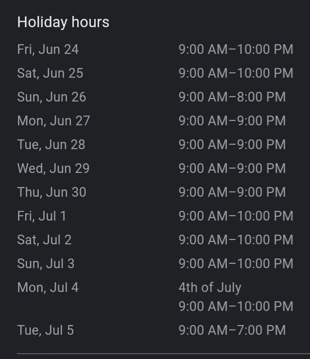The image size is (310, 359).
Task: Click the 9:00 AM–7:00 PM hours entry
Action: [x=232, y=331]
